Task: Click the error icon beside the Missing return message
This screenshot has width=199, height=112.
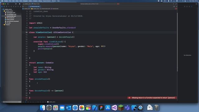Action: tap(129, 98)
